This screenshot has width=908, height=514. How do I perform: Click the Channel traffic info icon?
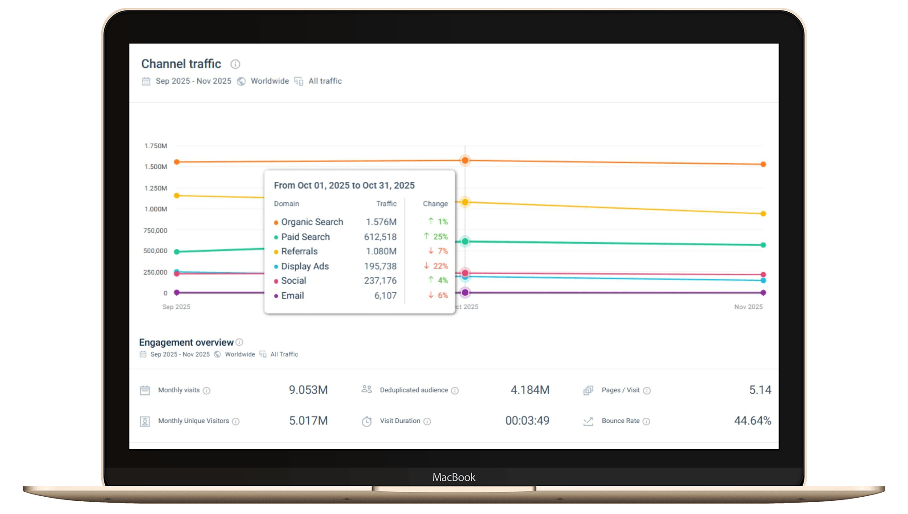(x=235, y=64)
